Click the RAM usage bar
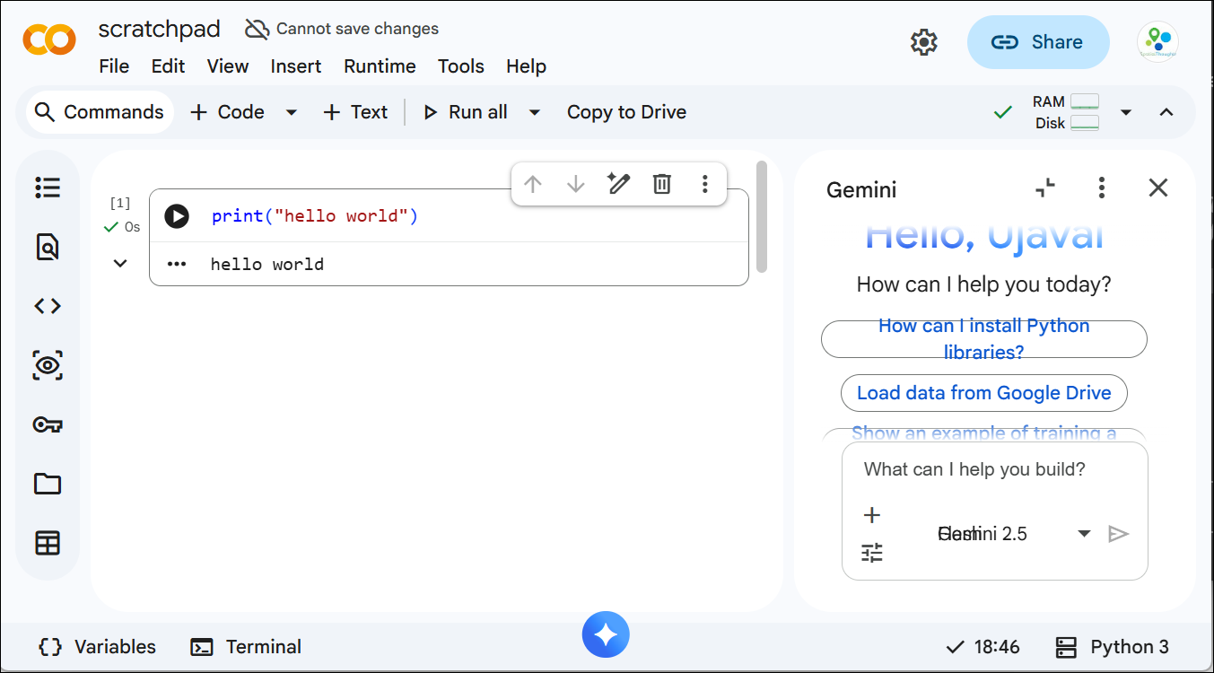Screen dimensions: 1214x673 coord(1085,102)
